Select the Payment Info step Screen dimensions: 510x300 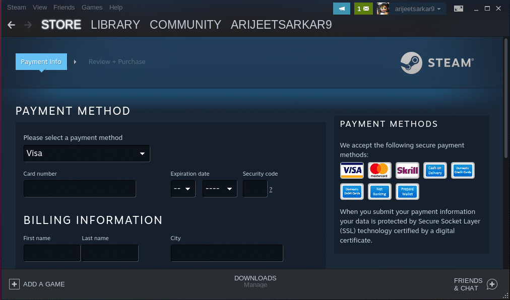pyautogui.click(x=41, y=62)
